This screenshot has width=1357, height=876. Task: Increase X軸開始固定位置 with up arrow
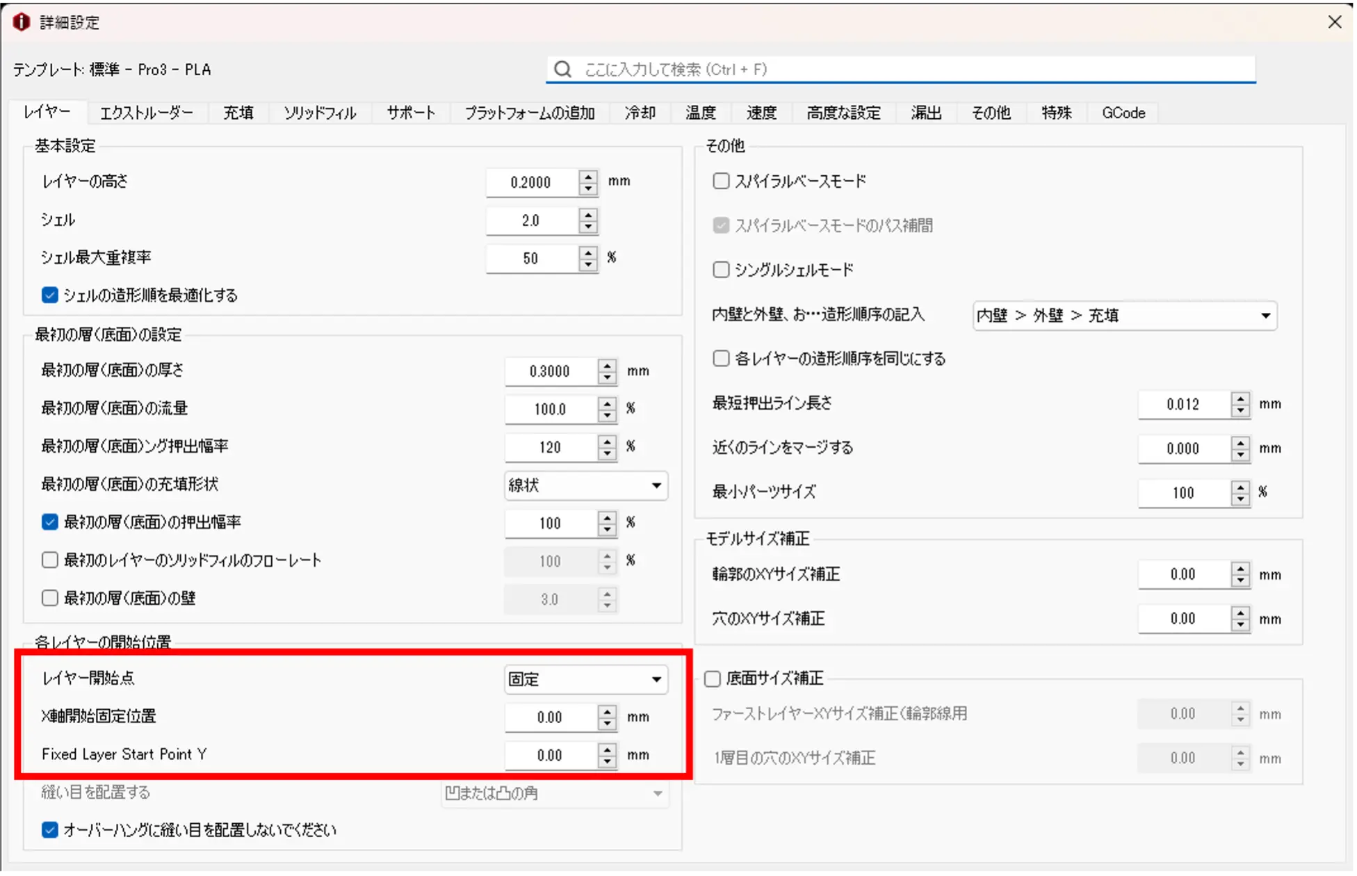pyautogui.click(x=607, y=711)
